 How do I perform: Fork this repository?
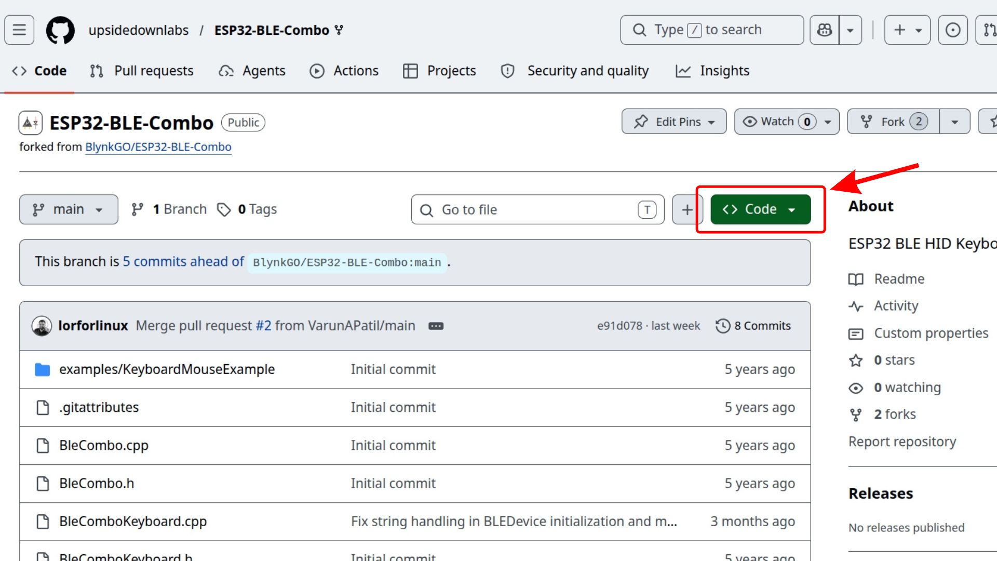(x=893, y=122)
